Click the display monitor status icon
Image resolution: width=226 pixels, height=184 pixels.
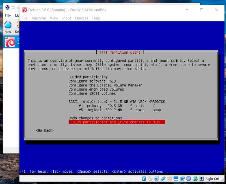tap(176, 179)
